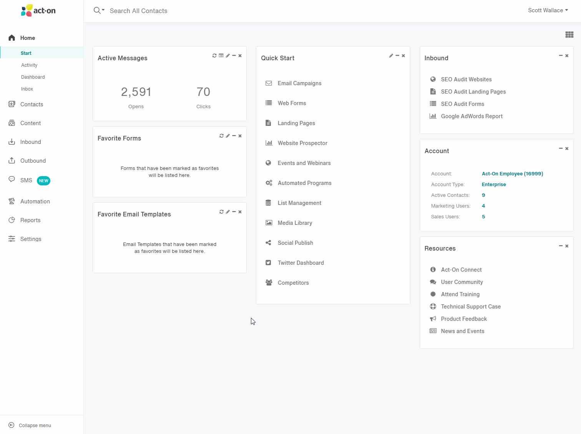Remove the Favorite Forms widget
This screenshot has width=581, height=434.
tap(240, 136)
